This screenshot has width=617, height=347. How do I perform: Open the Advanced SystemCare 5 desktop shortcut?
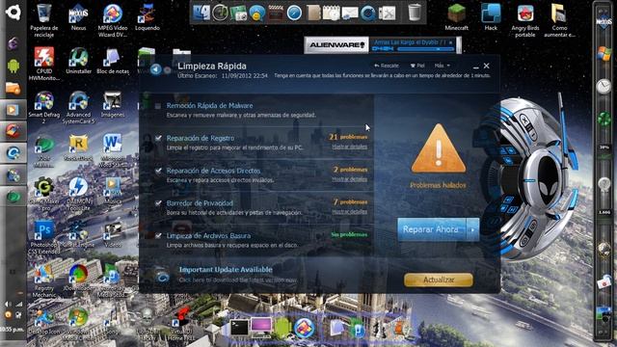coord(78,107)
